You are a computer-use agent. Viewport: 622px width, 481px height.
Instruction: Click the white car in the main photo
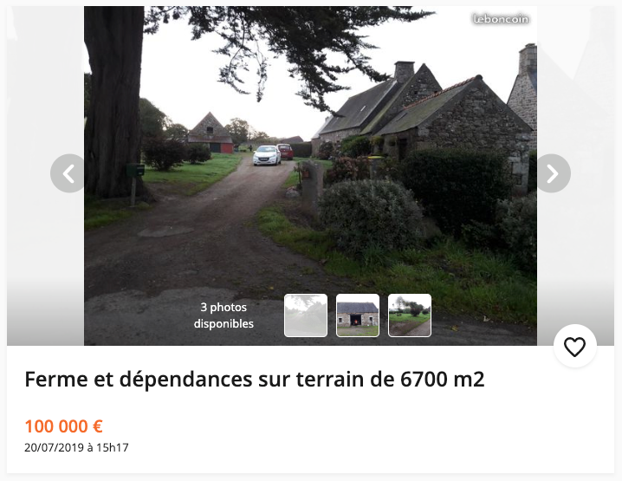click(x=267, y=155)
